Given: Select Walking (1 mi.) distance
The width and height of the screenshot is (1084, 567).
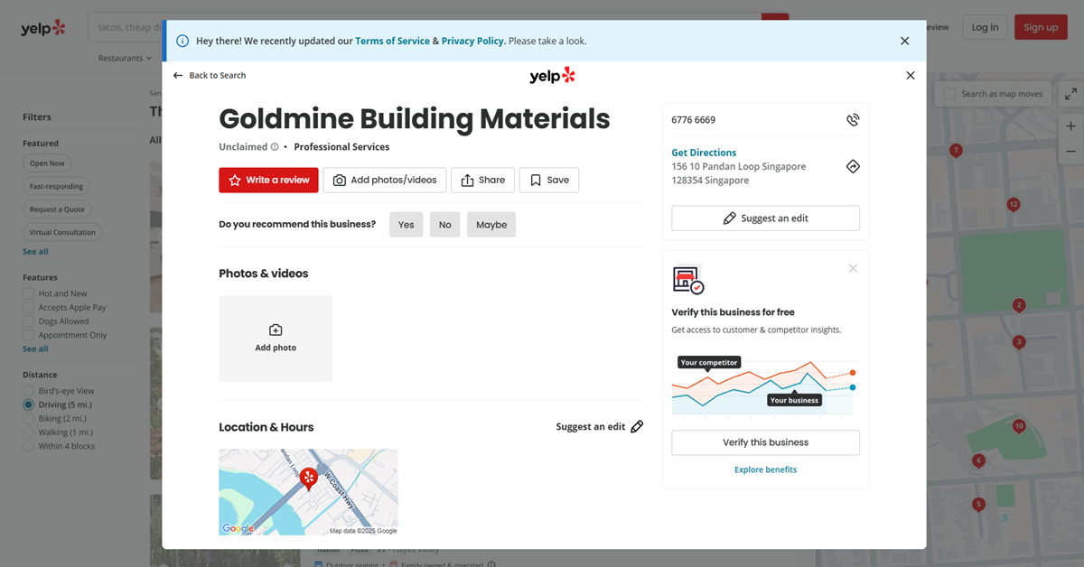Looking at the screenshot, I should point(28,432).
